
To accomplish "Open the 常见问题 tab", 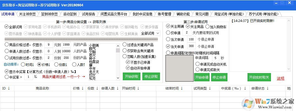I will pyautogui.click(x=202, y=14).
